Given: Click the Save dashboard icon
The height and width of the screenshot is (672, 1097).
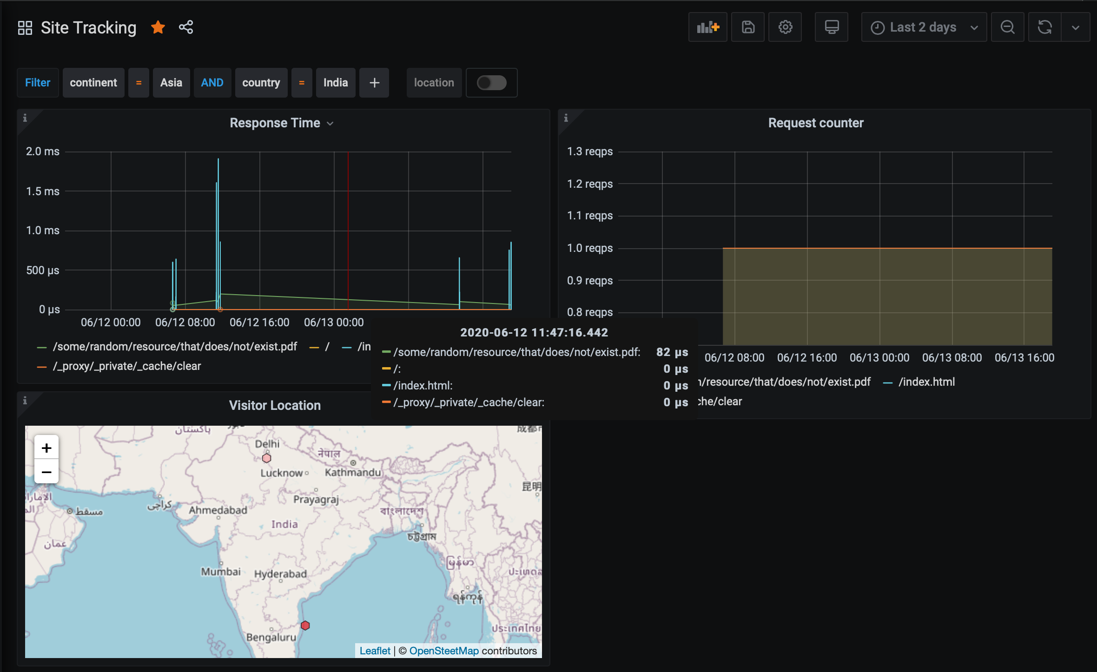Looking at the screenshot, I should point(747,27).
